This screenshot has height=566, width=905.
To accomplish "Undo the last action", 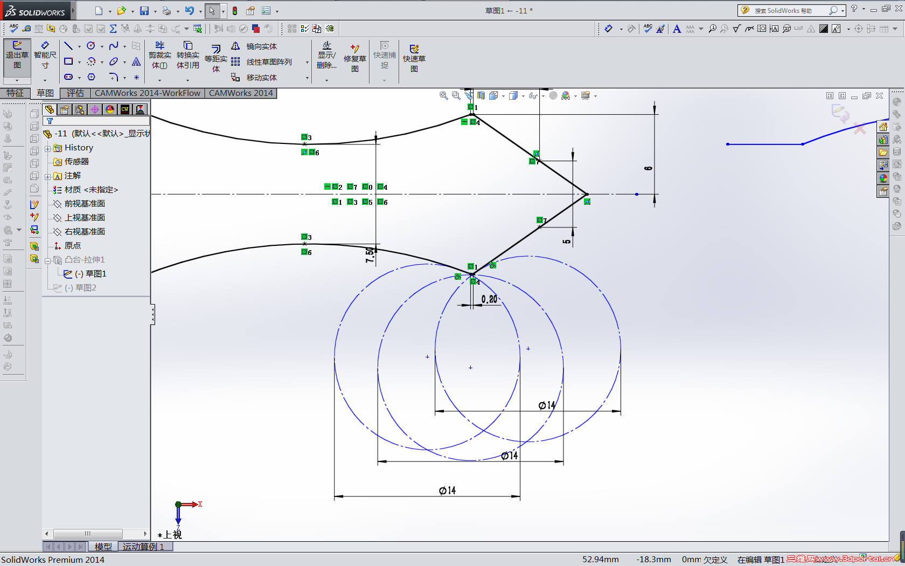I will pyautogui.click(x=189, y=11).
